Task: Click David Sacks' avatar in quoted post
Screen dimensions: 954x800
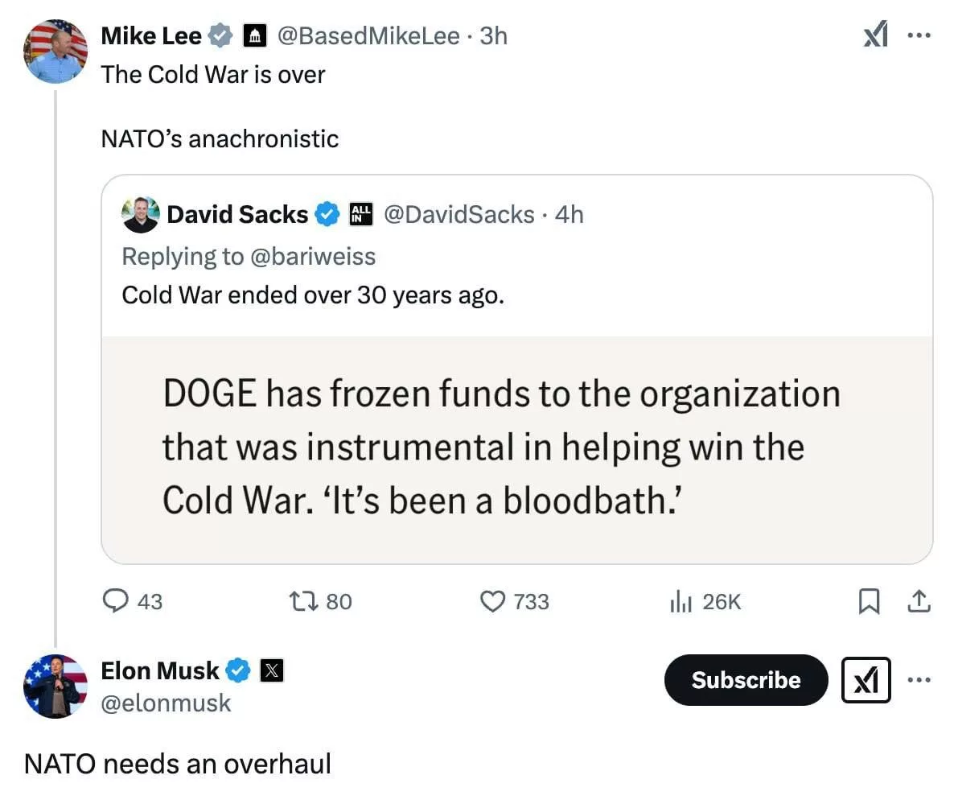Action: tap(141, 215)
